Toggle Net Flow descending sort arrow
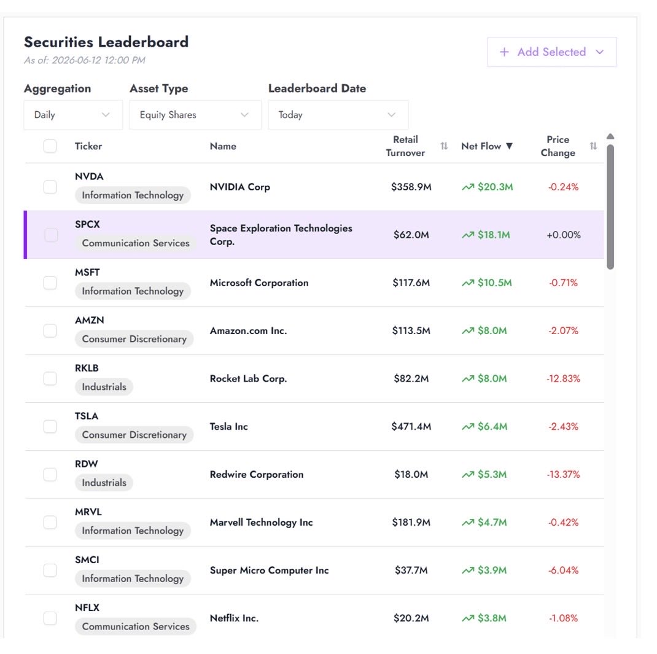The image size is (657, 654). tap(509, 146)
